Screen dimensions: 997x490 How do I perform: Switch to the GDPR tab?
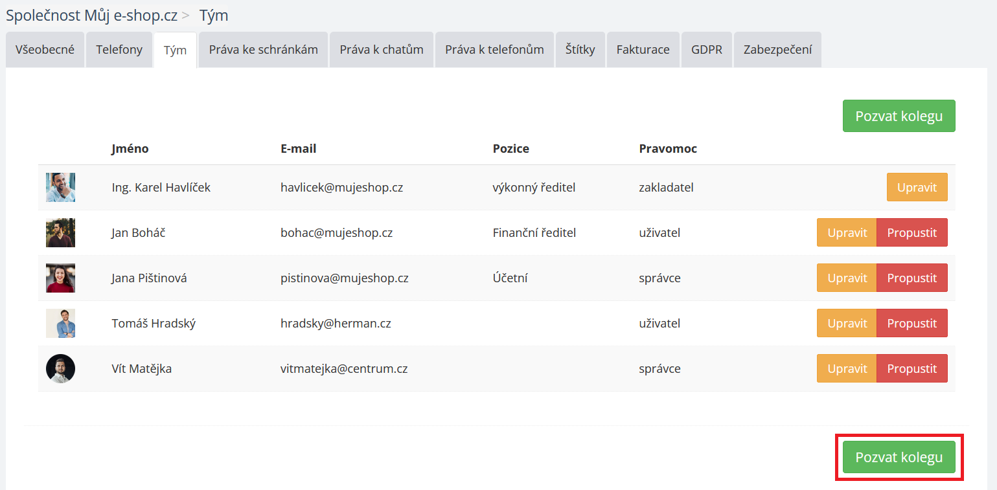point(706,50)
